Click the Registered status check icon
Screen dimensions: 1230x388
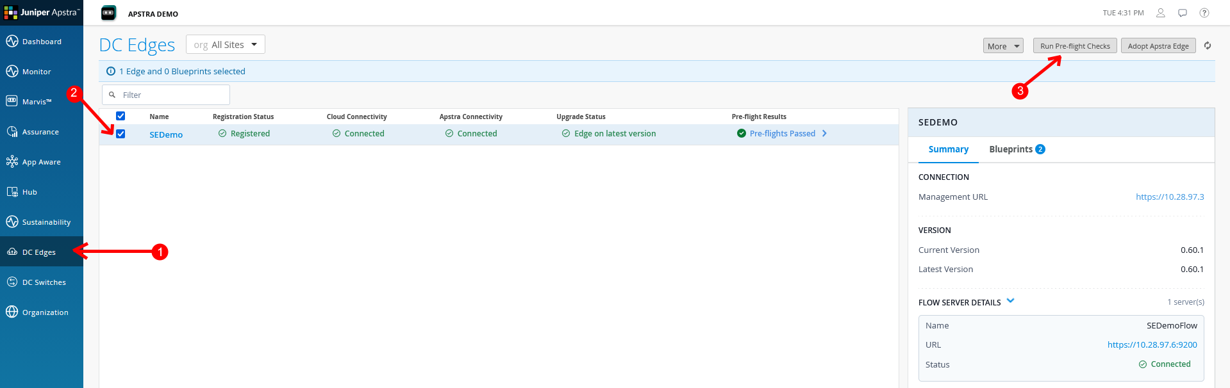pos(222,133)
